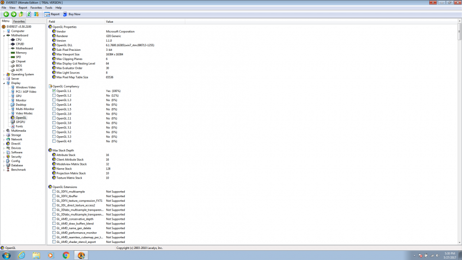
Task: Click the Up level toolbar icon
Action: 21,14
